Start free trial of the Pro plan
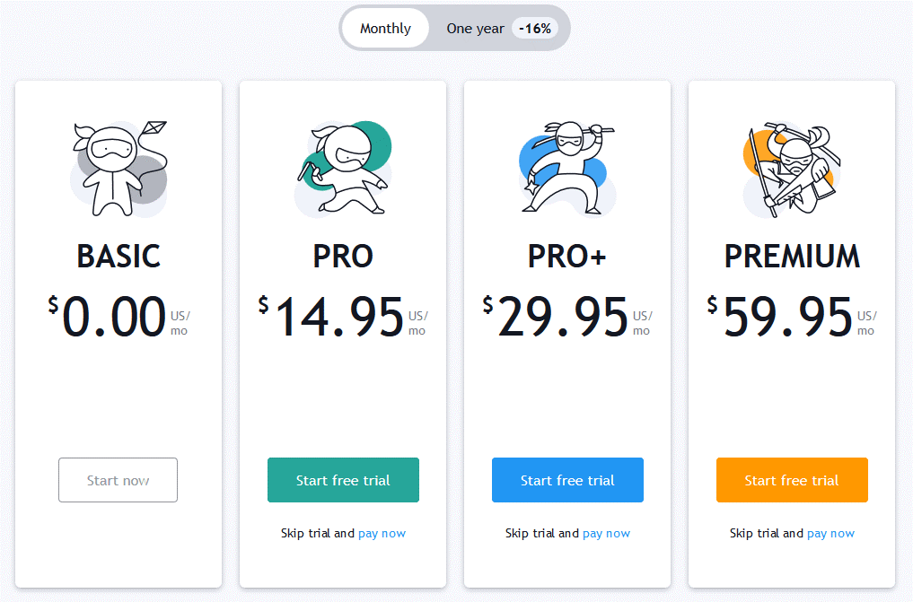 343,480
